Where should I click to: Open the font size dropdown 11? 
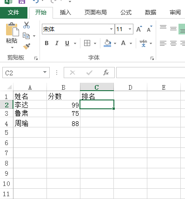click(x=130, y=29)
